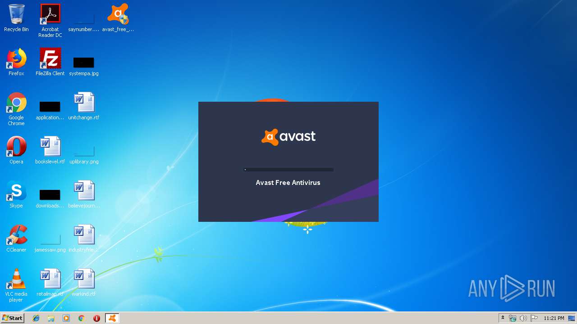Screen dimensions: 577x324
Task: Open network tray icon
Action: point(513,318)
